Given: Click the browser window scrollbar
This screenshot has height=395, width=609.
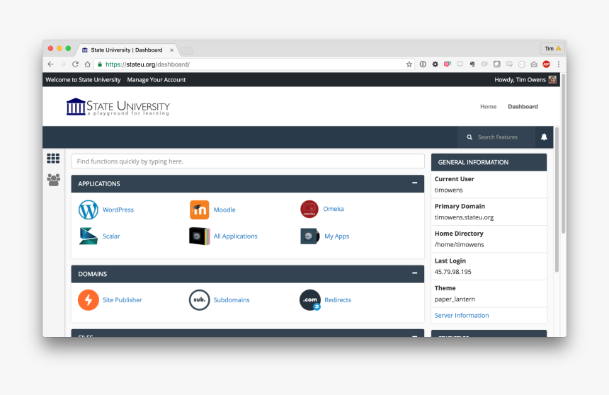Looking at the screenshot, I should pos(563,154).
